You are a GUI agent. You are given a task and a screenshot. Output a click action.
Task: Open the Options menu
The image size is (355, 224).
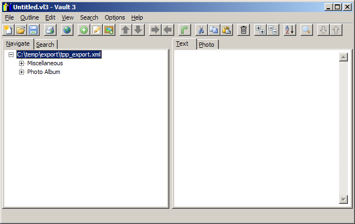[x=114, y=17]
